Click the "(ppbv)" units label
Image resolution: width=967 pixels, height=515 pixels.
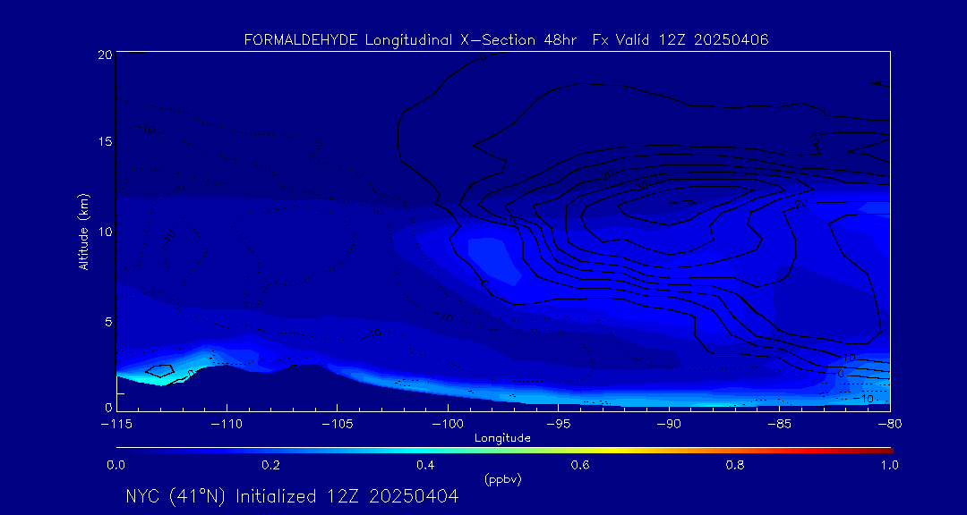click(x=502, y=480)
